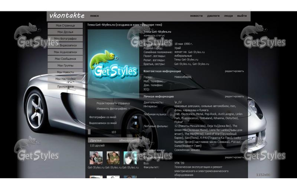Click Изменить фотографию link
This screenshot has width=297, height=189.
point(112,109)
